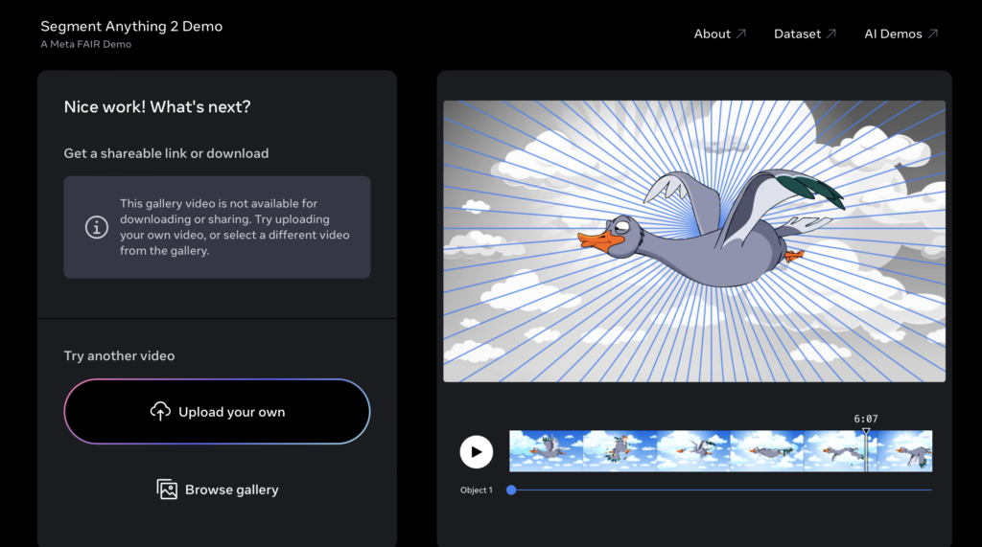Play the segmented goose video

(x=476, y=452)
